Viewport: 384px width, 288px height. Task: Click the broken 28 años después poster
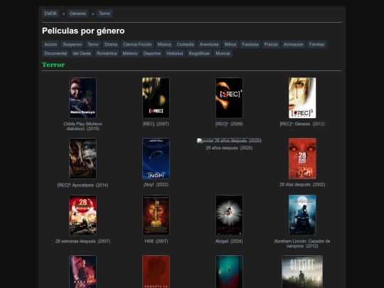pos(229,141)
